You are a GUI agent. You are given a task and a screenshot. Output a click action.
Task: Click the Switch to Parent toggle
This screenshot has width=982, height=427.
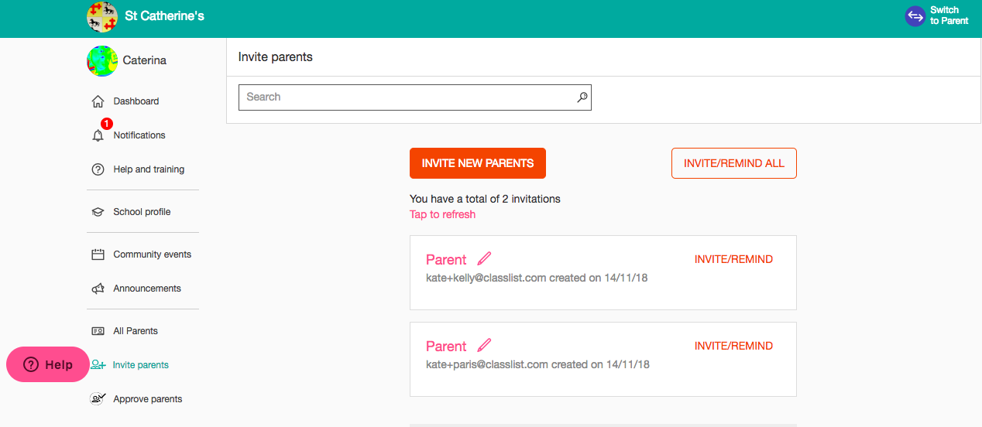coord(937,16)
